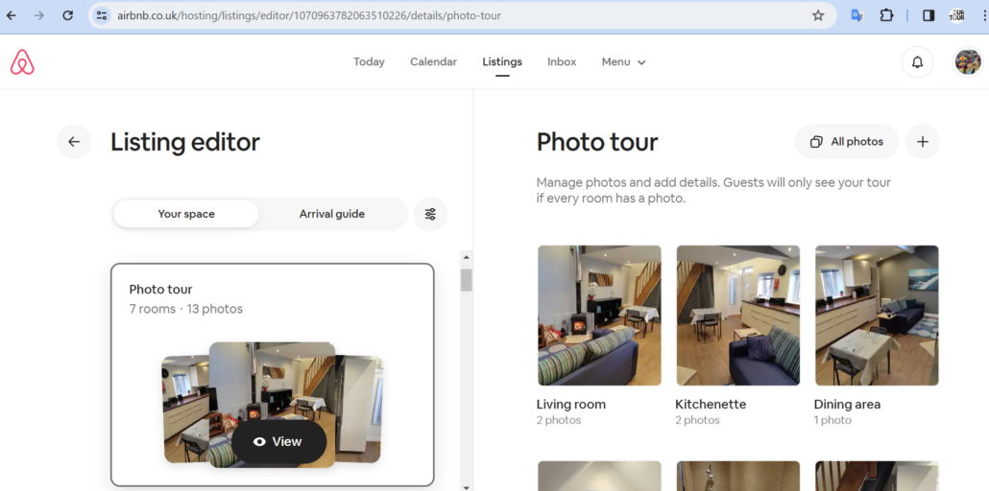Open the listing editor settings sliders icon
989x491 pixels.
click(x=430, y=214)
